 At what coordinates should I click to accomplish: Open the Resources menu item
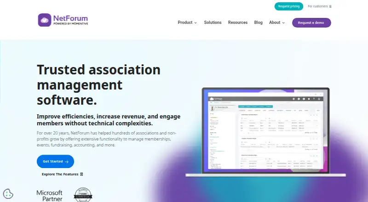[238, 22]
